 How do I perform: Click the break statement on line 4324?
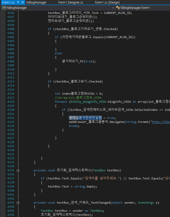[74, 126]
